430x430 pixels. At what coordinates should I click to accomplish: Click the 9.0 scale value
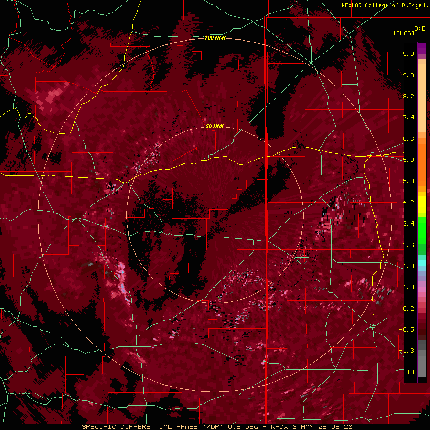(408, 75)
